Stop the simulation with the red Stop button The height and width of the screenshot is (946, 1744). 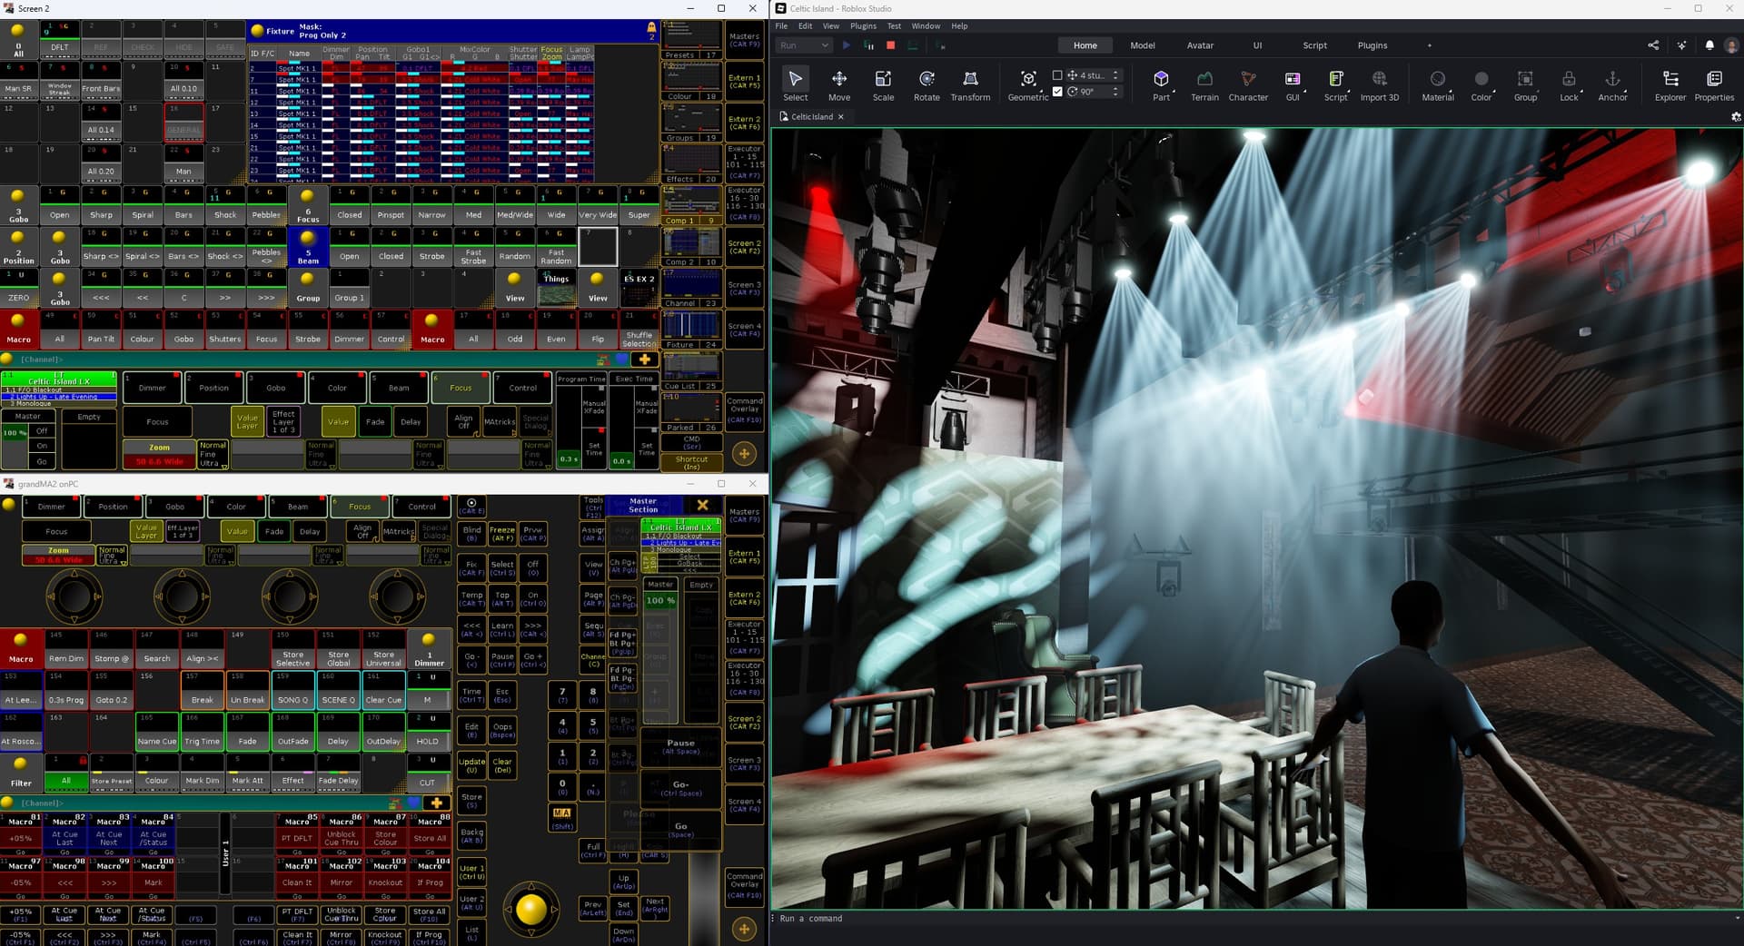pyautogui.click(x=890, y=45)
